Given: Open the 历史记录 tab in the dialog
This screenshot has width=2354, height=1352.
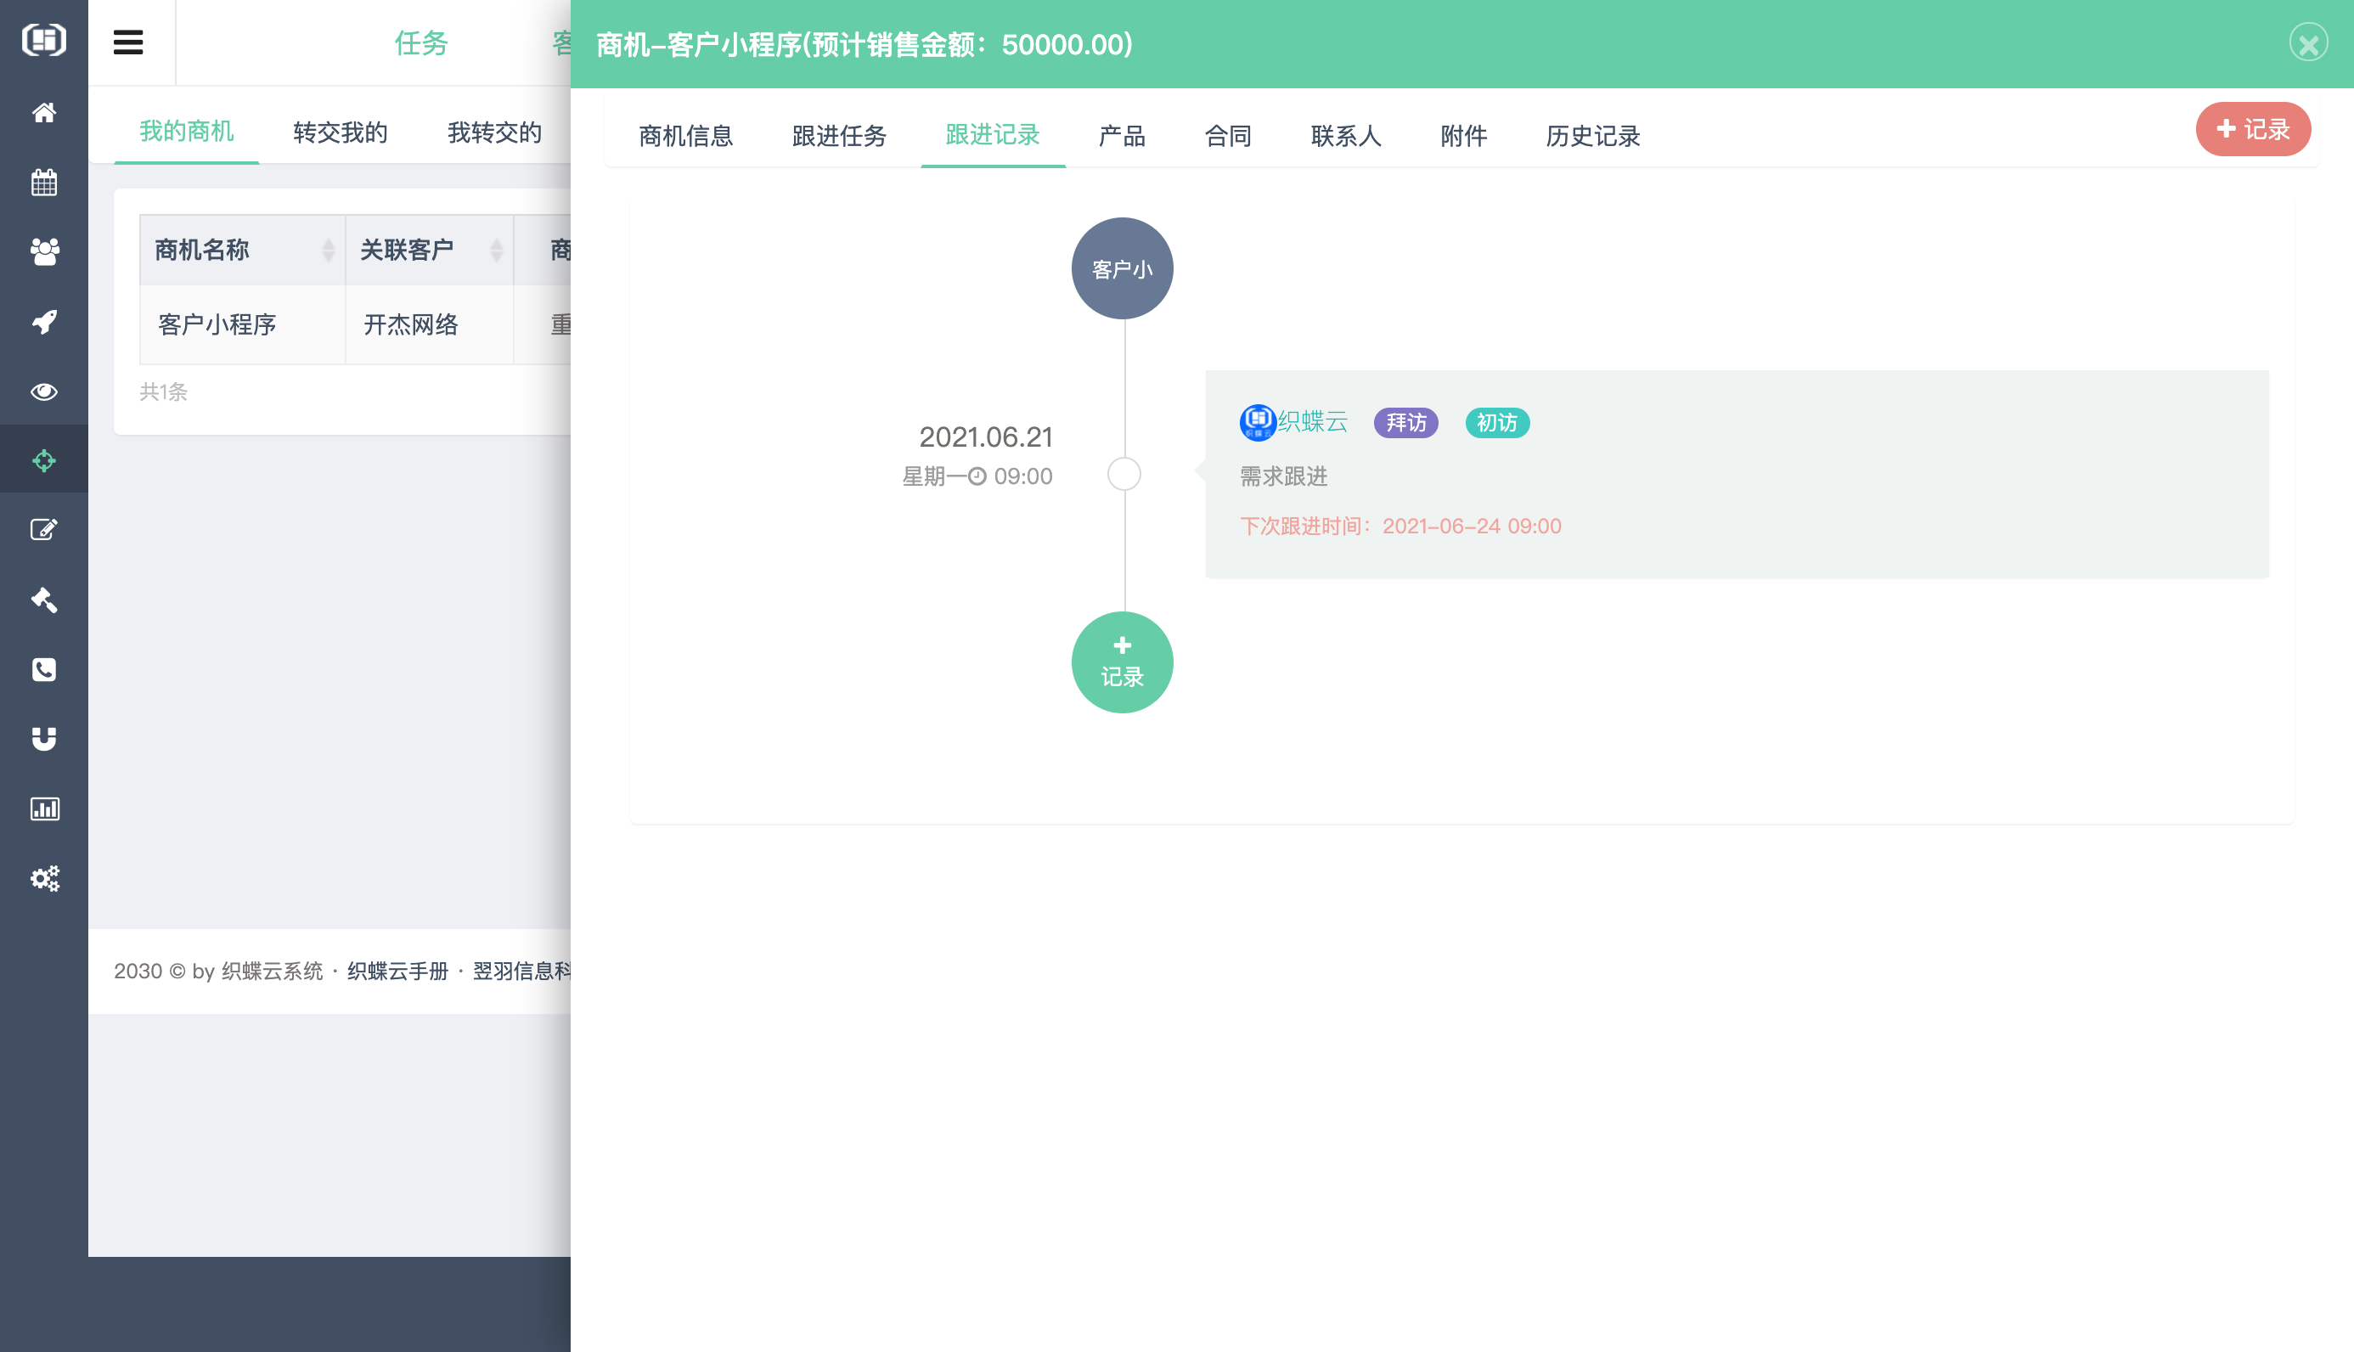Looking at the screenshot, I should (x=1592, y=137).
